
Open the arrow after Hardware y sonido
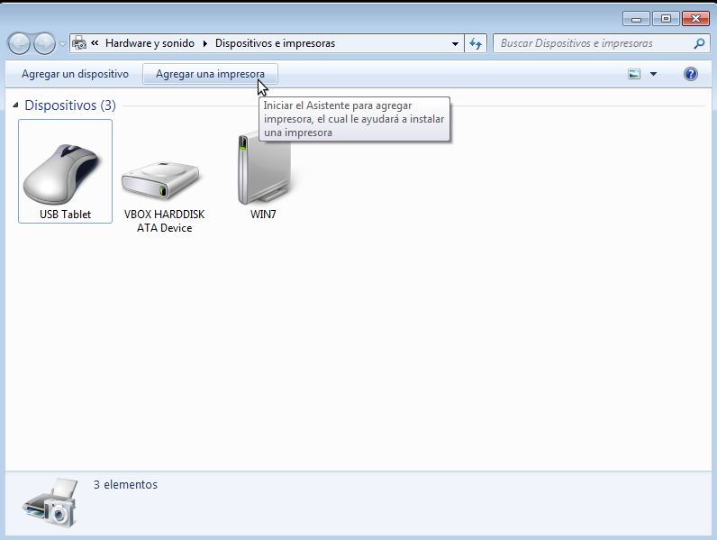point(204,43)
